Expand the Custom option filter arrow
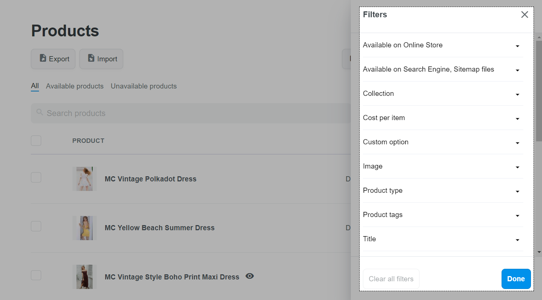The height and width of the screenshot is (300, 542). (x=517, y=143)
